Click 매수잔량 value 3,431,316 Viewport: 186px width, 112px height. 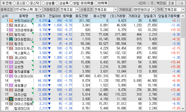point(101,76)
